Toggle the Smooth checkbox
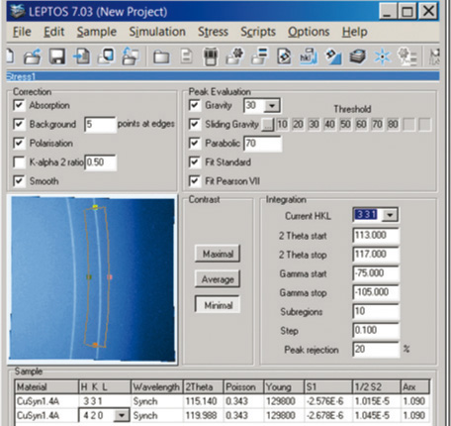 [19, 181]
